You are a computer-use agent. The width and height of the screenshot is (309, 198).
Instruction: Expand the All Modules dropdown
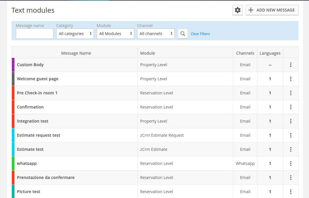(115, 34)
